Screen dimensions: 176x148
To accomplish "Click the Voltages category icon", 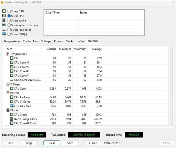I will (x=8, y=84).
